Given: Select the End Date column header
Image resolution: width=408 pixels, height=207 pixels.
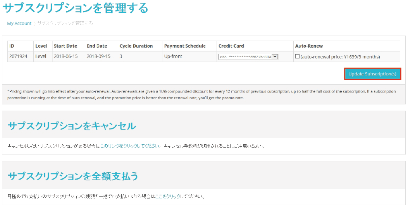Looking at the screenshot, I should pyautogui.click(x=97, y=46).
